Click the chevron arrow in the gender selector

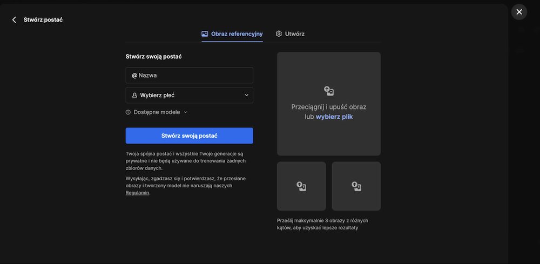click(x=246, y=95)
